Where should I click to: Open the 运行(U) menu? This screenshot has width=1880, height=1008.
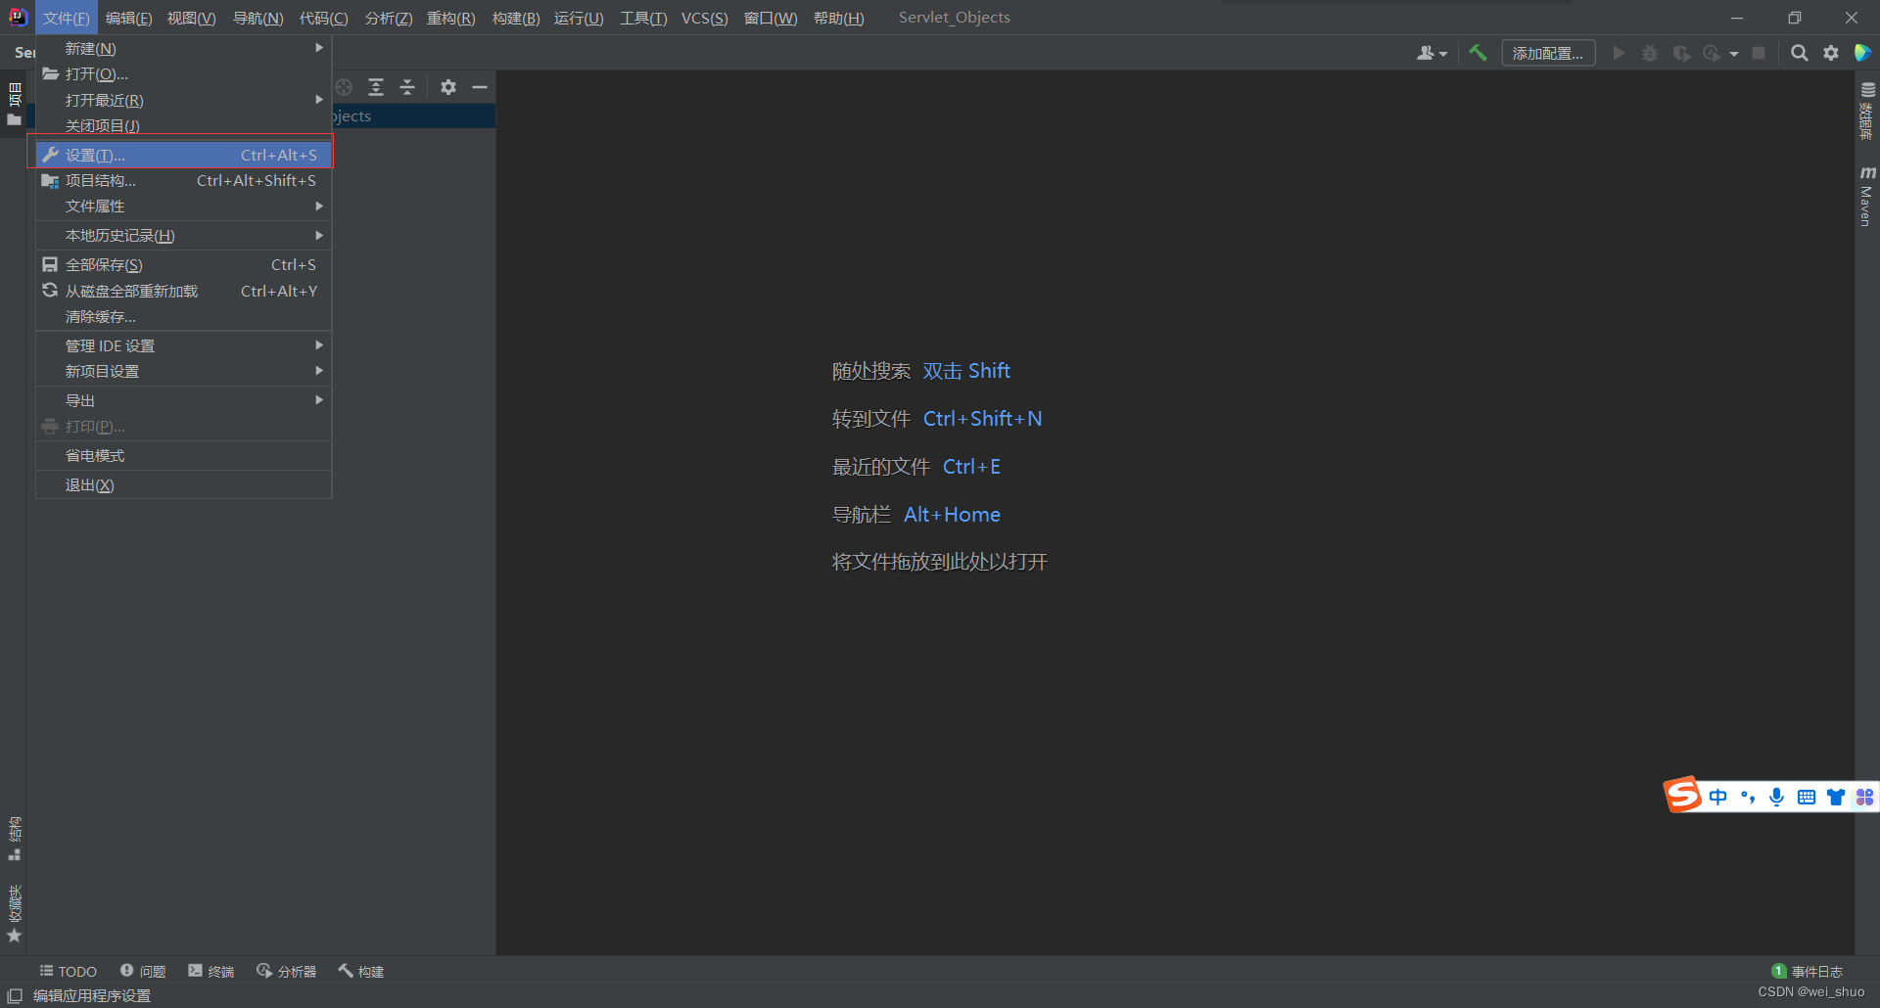(578, 18)
